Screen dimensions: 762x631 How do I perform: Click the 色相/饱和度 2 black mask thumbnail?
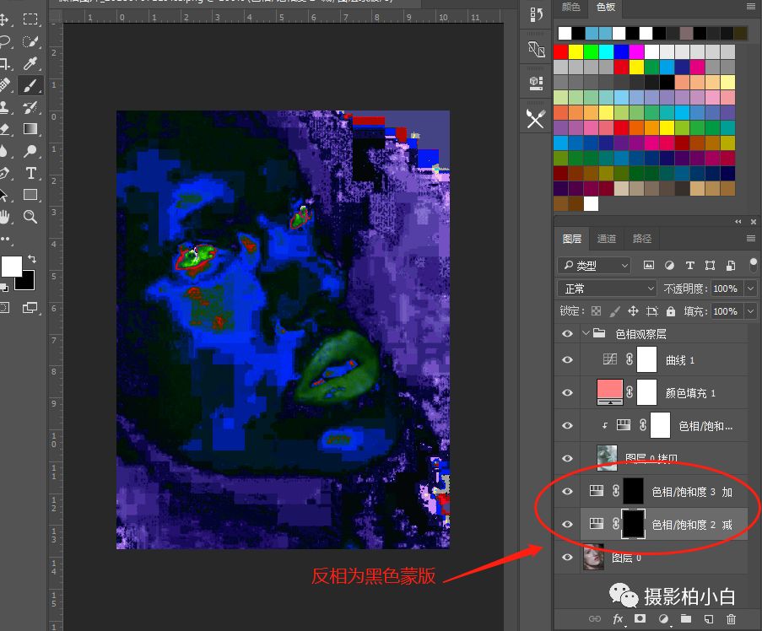coord(633,524)
